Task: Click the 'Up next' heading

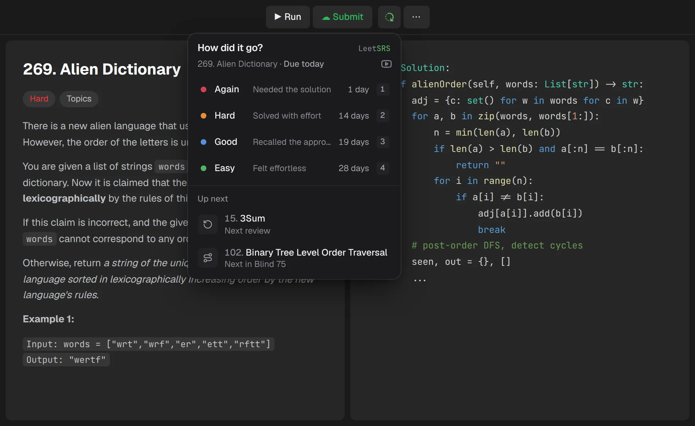Action: pyautogui.click(x=213, y=199)
